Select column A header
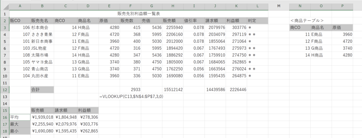362x138 pixels. click(20, 6)
